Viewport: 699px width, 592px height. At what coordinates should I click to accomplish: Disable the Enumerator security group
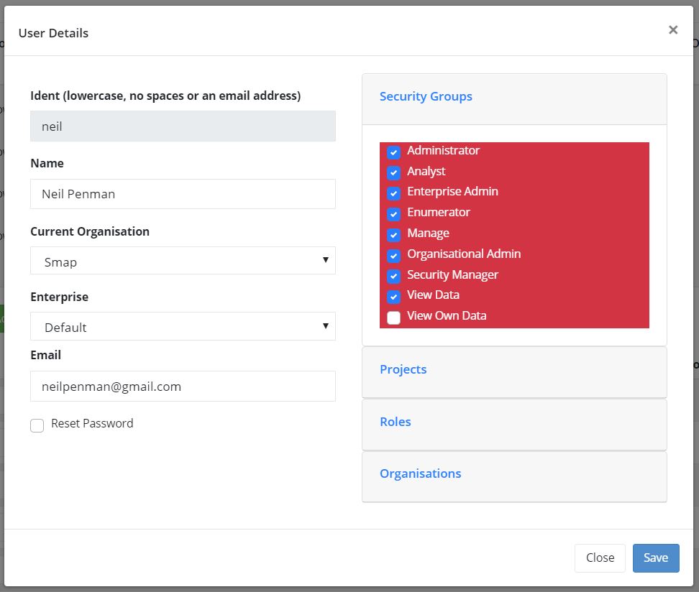coord(393,214)
